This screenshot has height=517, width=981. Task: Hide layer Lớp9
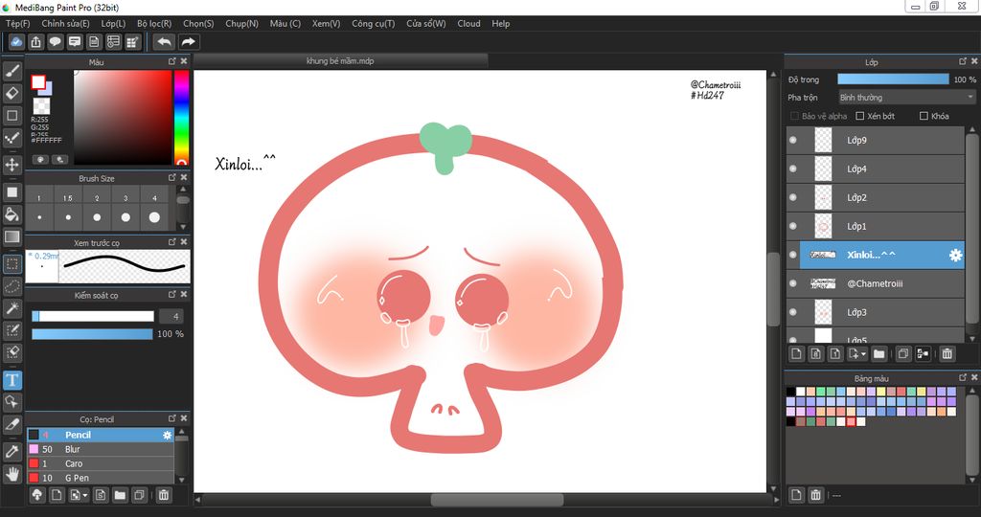click(792, 140)
